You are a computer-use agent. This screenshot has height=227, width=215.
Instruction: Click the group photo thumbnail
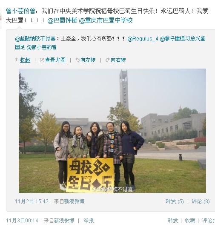click(112, 131)
